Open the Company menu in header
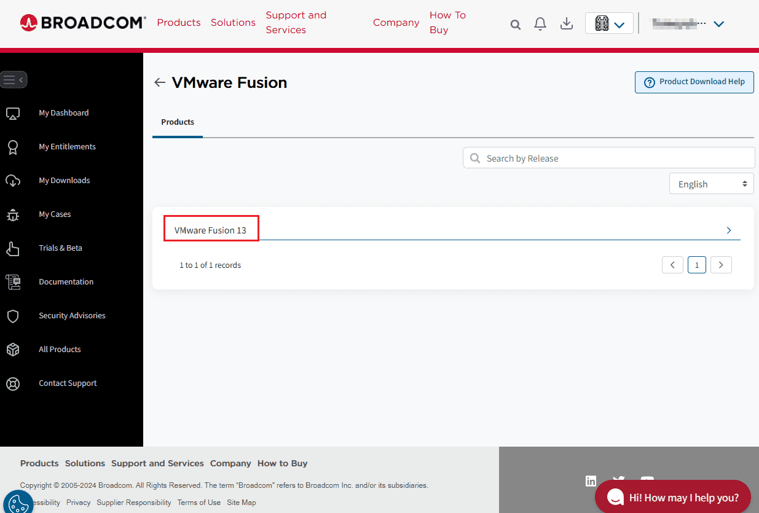 (396, 23)
